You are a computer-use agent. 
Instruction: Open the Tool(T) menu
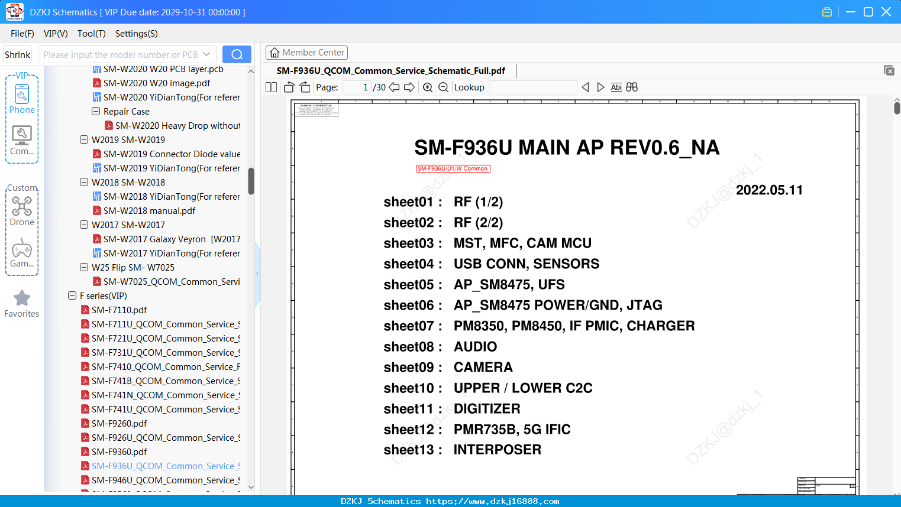(x=92, y=34)
